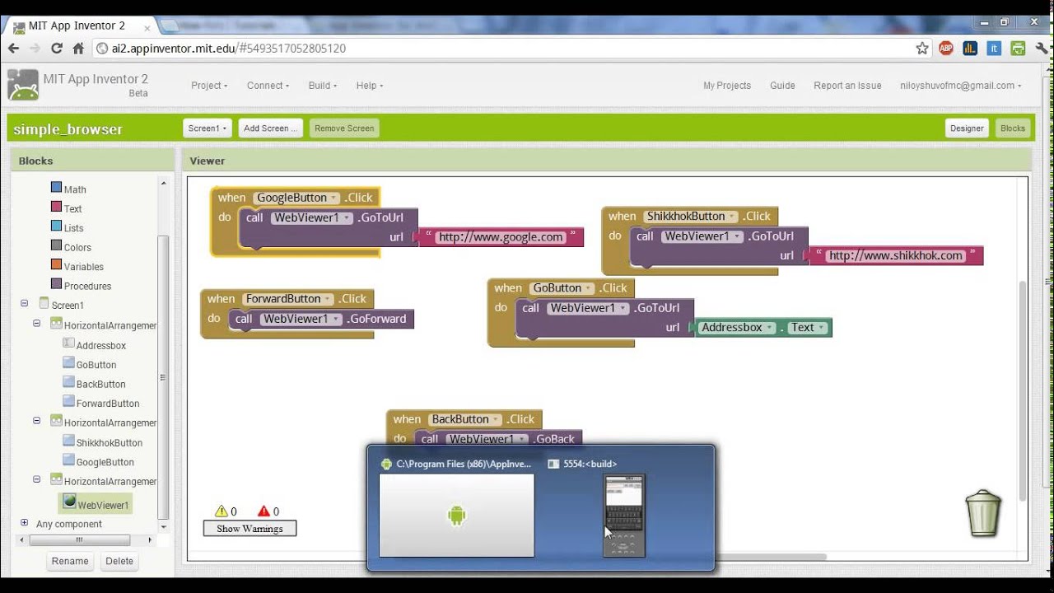
Task: Click the yellow warning triangle icon
Action: [222, 511]
